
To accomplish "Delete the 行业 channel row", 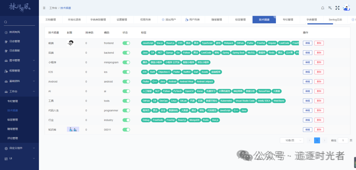I will (319, 120).
